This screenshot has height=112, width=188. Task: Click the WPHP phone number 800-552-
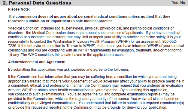[x=170, y=42]
